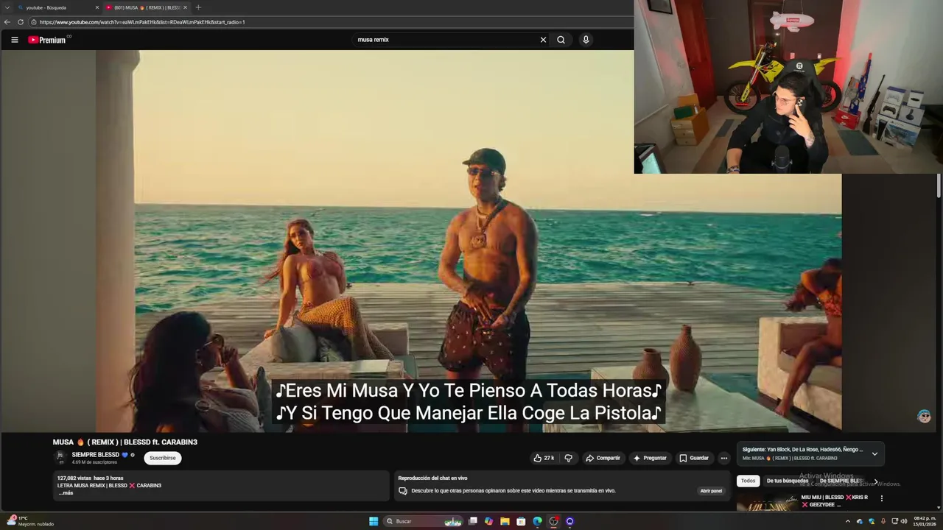Open File Explorer from the taskbar
Screen dimensions: 943x530
click(505, 521)
